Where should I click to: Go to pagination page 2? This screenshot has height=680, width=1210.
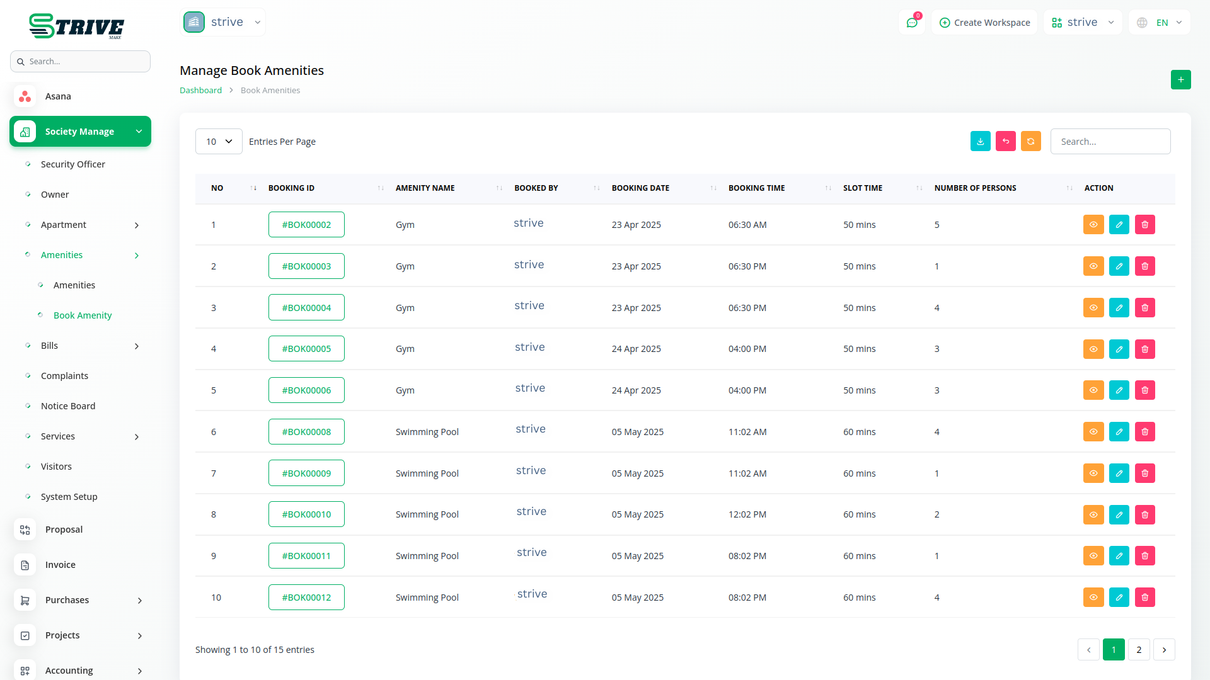pos(1139,650)
